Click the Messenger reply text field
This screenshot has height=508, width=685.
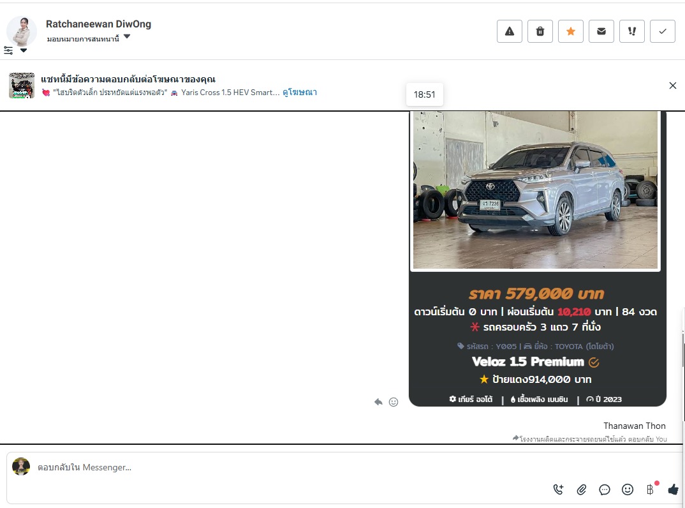tap(287, 467)
